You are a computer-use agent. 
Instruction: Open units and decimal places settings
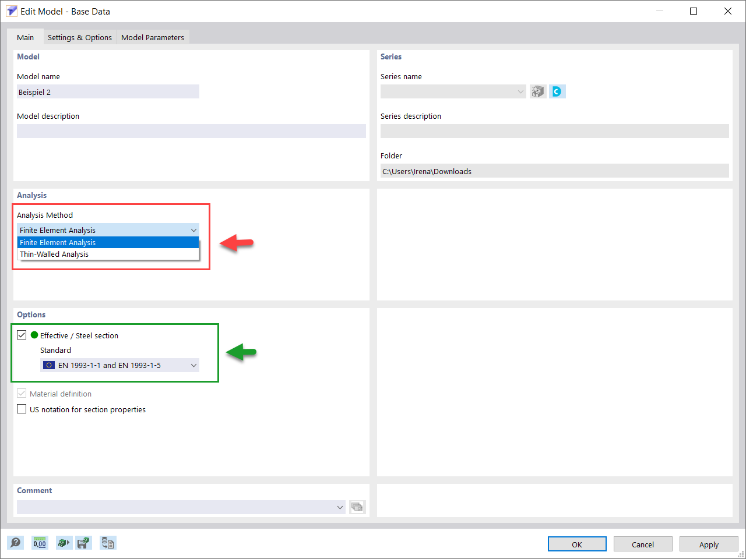coord(39,542)
